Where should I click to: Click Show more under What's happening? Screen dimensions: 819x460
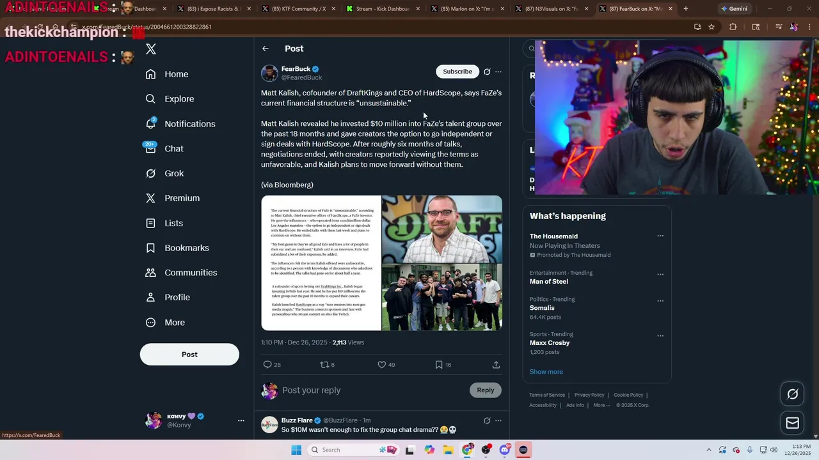click(546, 372)
